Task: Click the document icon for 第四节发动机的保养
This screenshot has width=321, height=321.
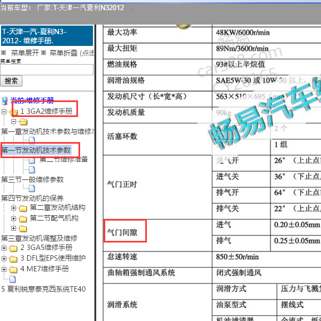Action: tap(32, 189)
